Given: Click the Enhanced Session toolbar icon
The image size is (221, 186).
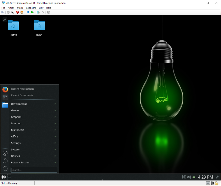Looking at the screenshot, I should coord(49,12).
